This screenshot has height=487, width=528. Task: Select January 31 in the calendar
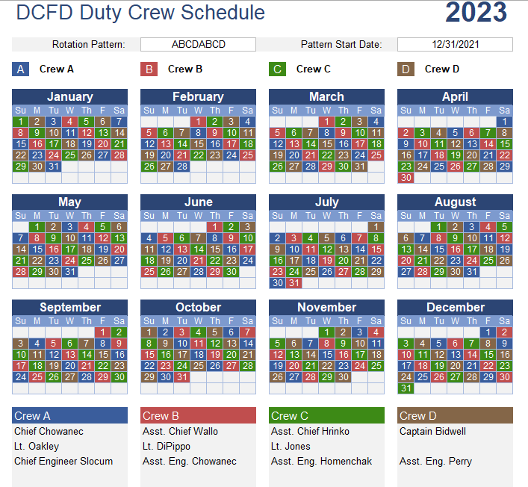coord(54,167)
